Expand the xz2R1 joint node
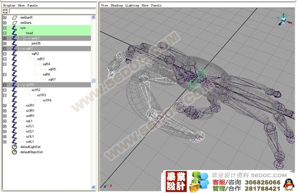Screen dimensions: 297x193 click(x=5, y=105)
